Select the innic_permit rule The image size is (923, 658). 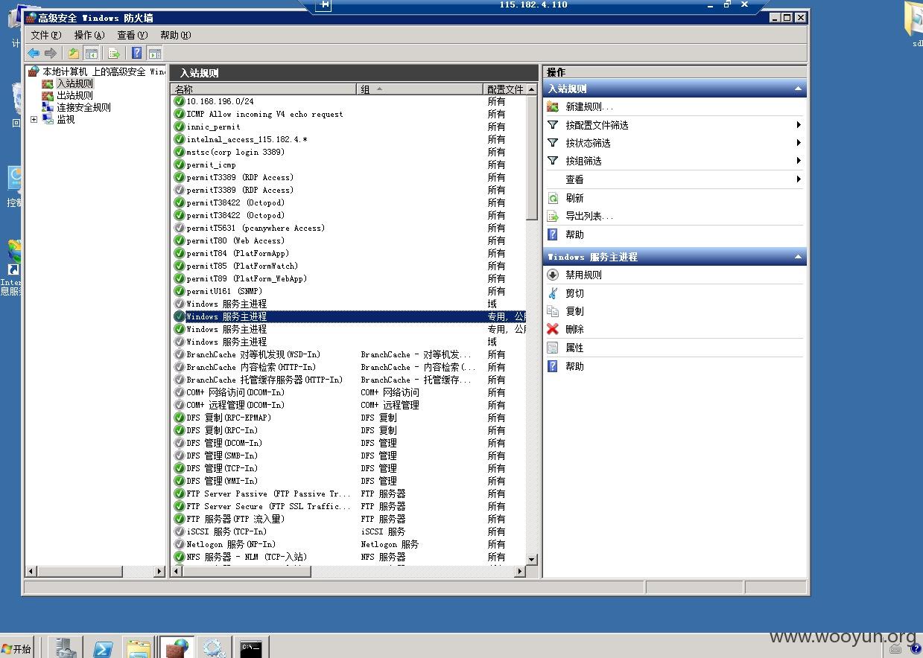(x=213, y=127)
